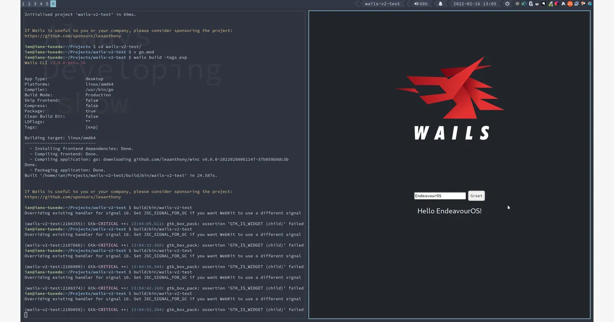Click the 'App Type: desktop' line
This screenshot has height=322, width=614.
[64, 79]
